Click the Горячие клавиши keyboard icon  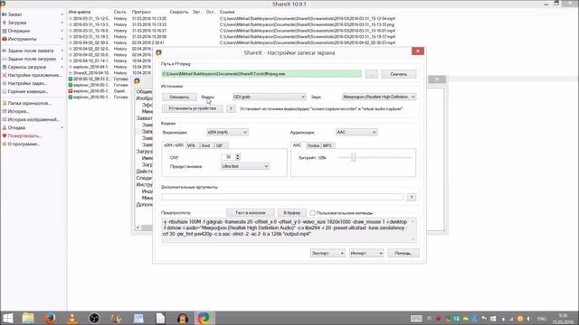pyautogui.click(x=5, y=91)
